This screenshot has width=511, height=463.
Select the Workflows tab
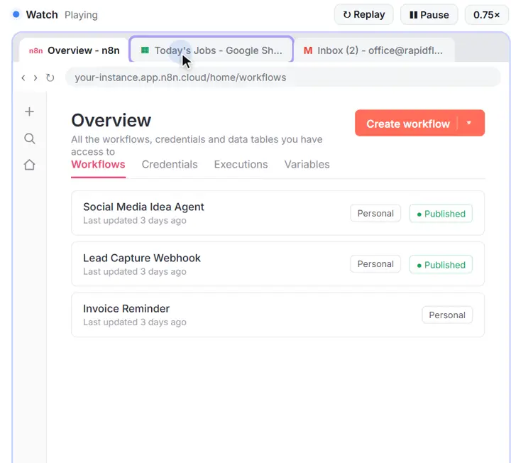[x=98, y=164]
